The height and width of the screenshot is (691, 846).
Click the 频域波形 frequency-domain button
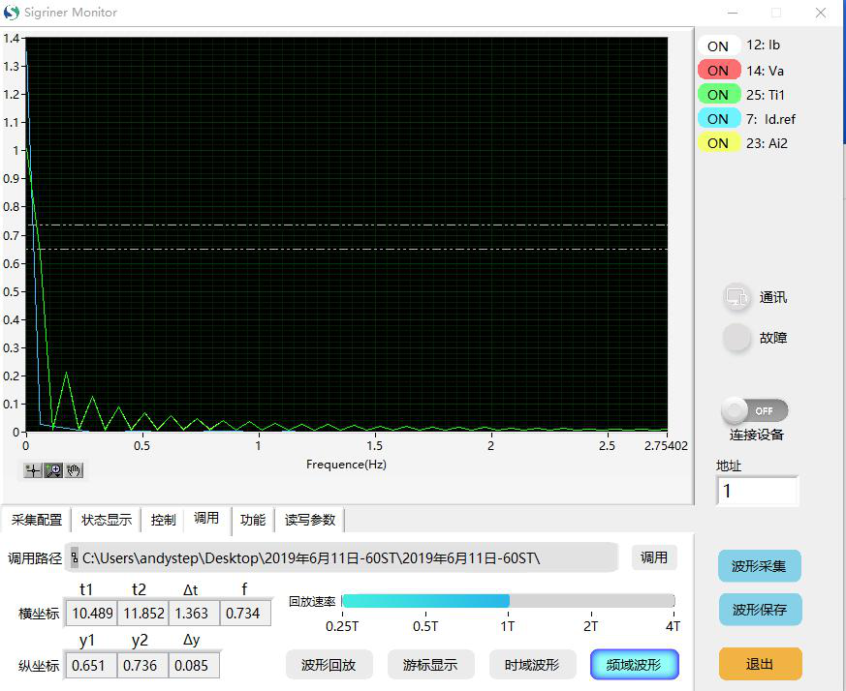click(635, 665)
